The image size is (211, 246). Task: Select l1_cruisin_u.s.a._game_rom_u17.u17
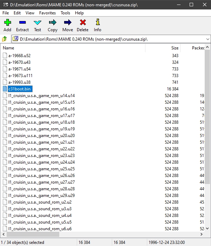pyautogui.click(x=42, y=116)
